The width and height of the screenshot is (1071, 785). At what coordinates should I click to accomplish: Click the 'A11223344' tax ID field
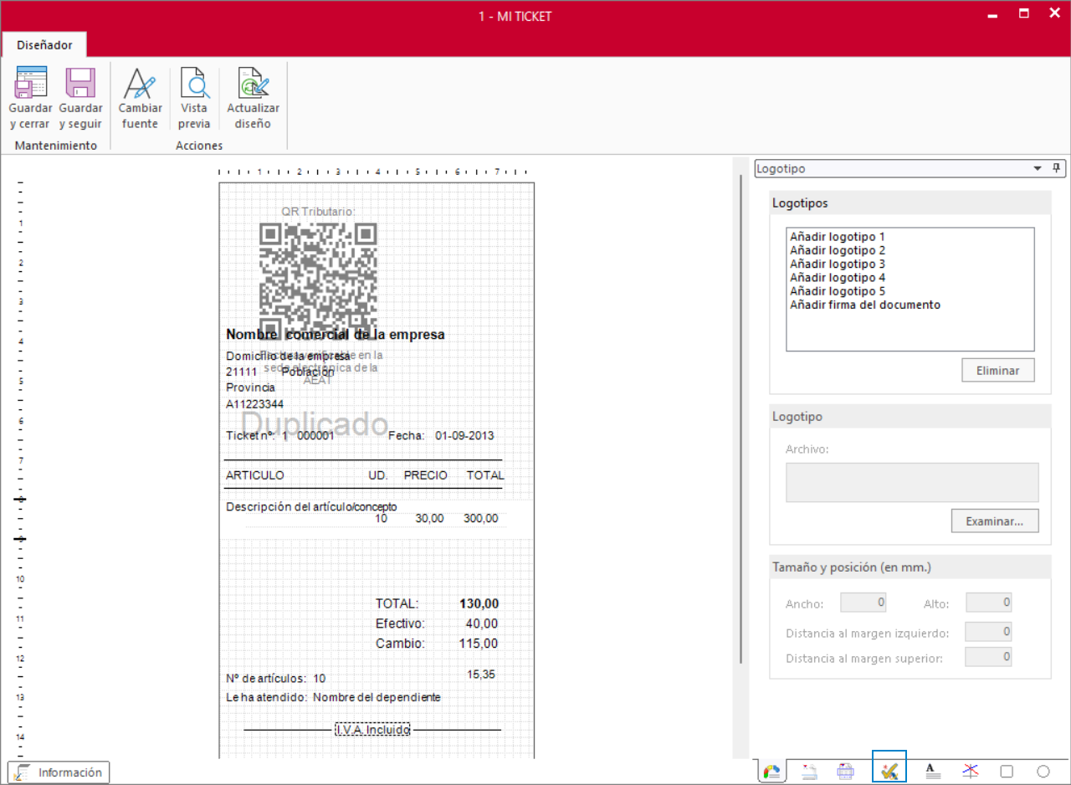254,404
